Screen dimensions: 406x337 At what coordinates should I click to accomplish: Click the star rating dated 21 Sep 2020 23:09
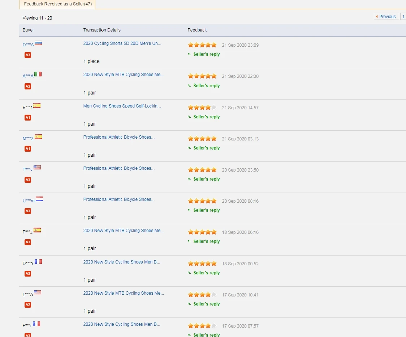202,45
